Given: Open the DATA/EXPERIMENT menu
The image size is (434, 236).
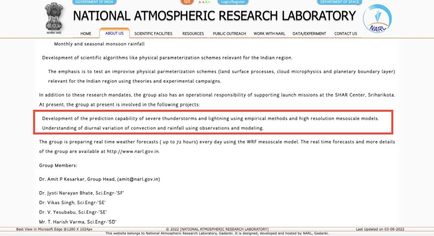Looking at the screenshot, I should click(x=309, y=34).
